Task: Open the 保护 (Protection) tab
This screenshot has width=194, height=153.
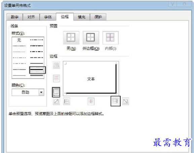Action: (98, 17)
